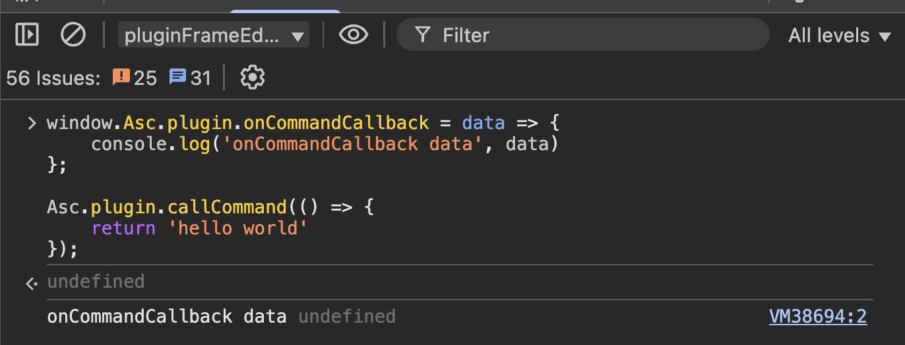Screen dimensions: 905x345
Task: Click the funnel icon in the Filter box
Action: pyautogui.click(x=423, y=35)
